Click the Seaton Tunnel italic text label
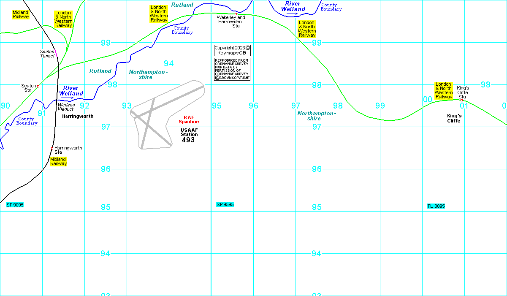This screenshot has width=507, height=296. pyautogui.click(x=47, y=54)
